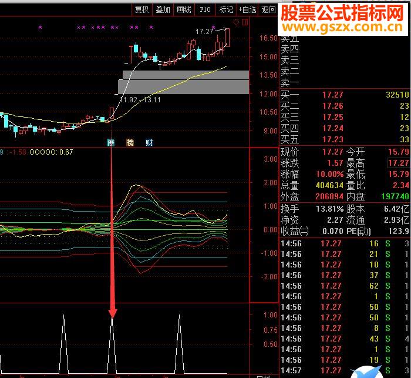Click the 卖一 ask row
411x378 pixels.
pos(345,82)
